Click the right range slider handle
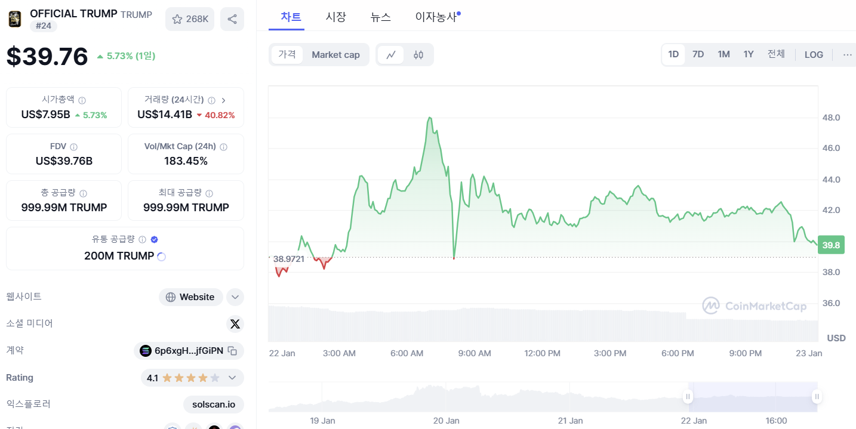This screenshot has height=429, width=856. [817, 396]
